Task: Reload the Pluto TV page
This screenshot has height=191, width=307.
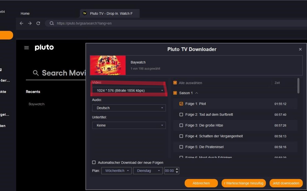Action: pyautogui.click(x=38, y=23)
